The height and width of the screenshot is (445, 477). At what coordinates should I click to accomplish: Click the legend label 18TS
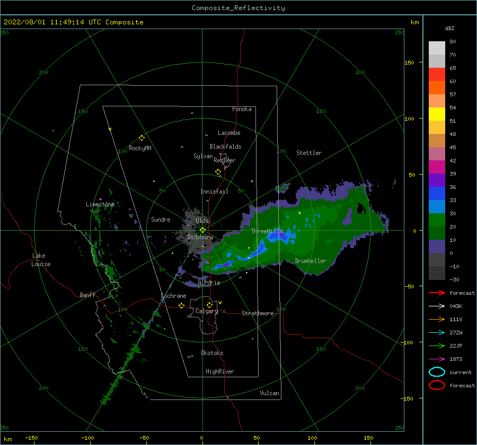pos(456,359)
